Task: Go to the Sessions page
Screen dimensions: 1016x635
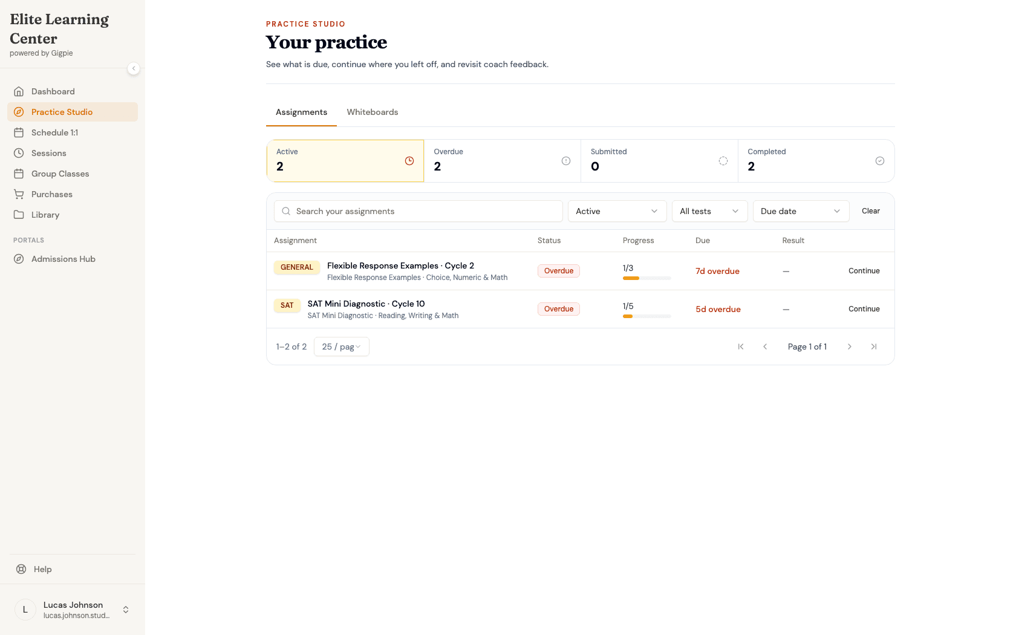Action: click(73, 153)
